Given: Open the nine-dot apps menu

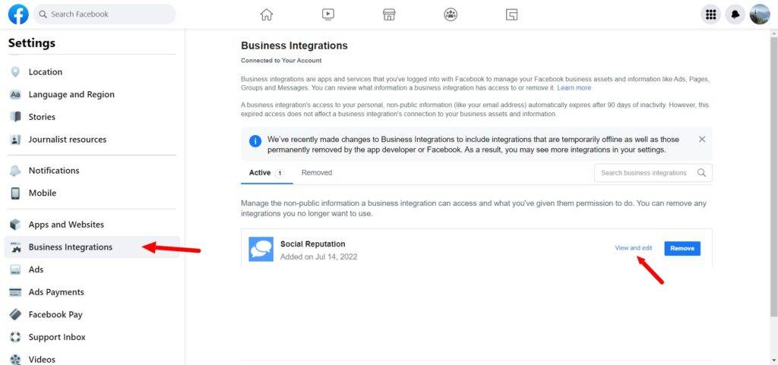Looking at the screenshot, I should 710,14.
